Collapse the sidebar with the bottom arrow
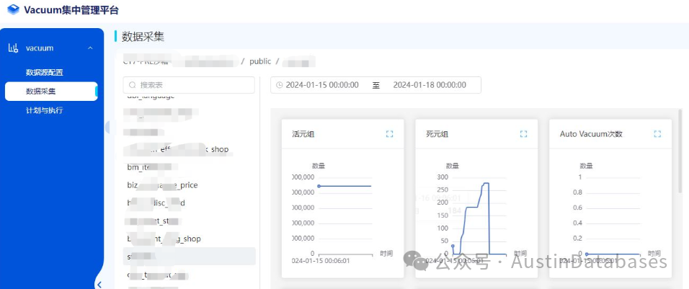Image resolution: width=689 pixels, height=289 pixels. coord(99,284)
